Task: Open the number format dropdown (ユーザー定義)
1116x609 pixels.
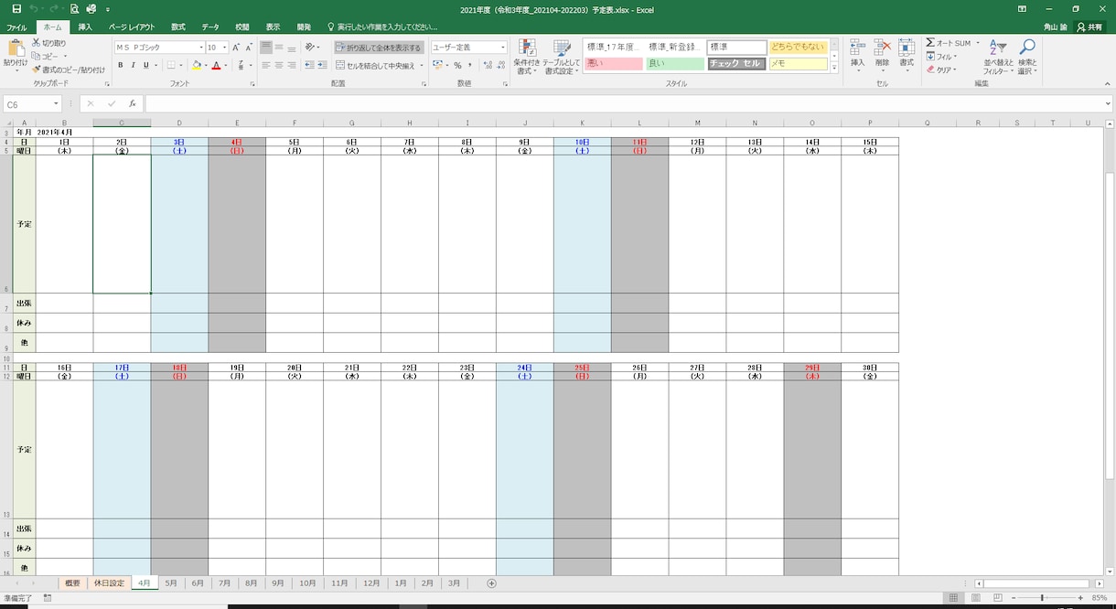Action: [502, 48]
